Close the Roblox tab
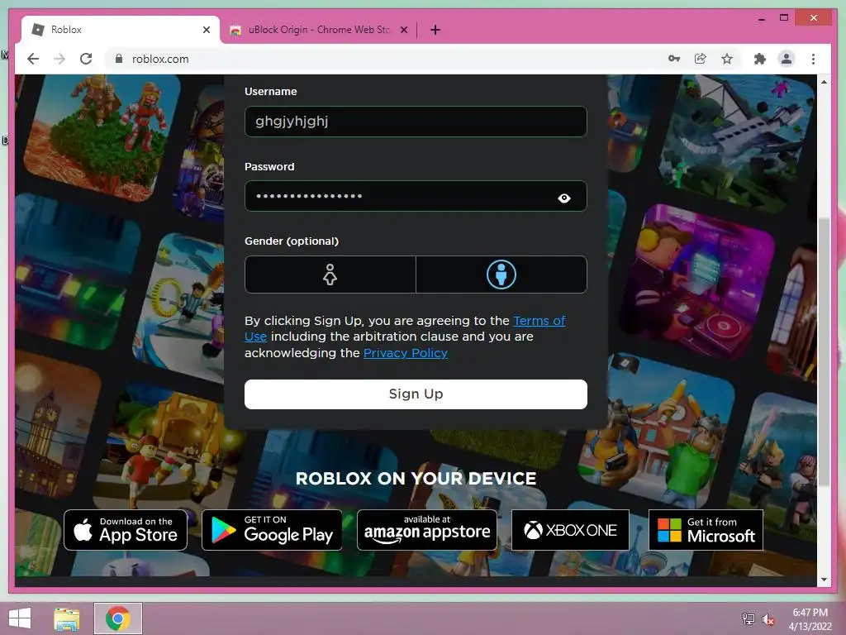 (x=206, y=30)
